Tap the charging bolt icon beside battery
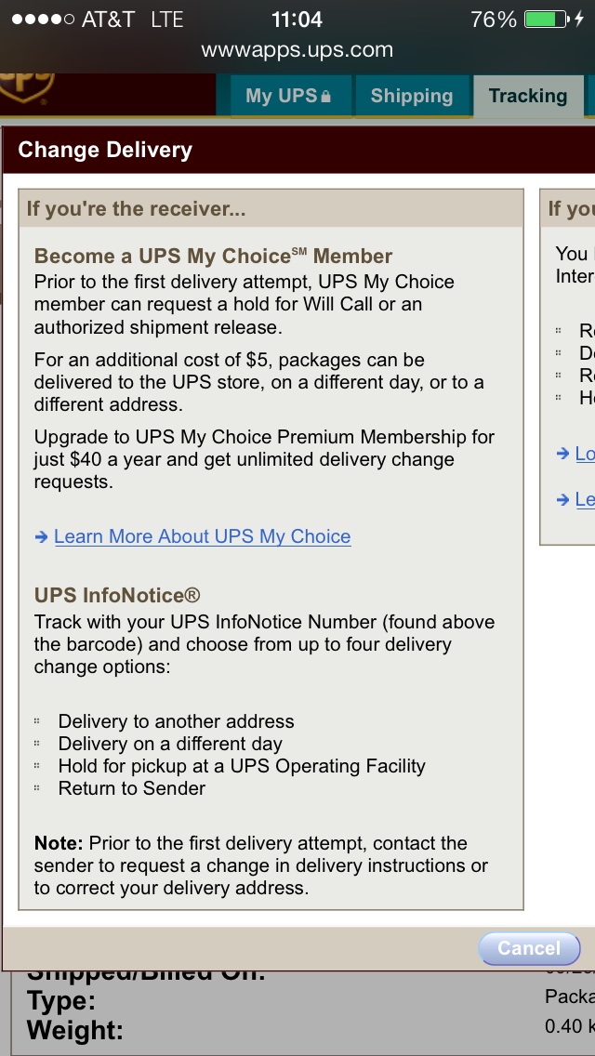The image size is (595, 1056). pos(580,20)
